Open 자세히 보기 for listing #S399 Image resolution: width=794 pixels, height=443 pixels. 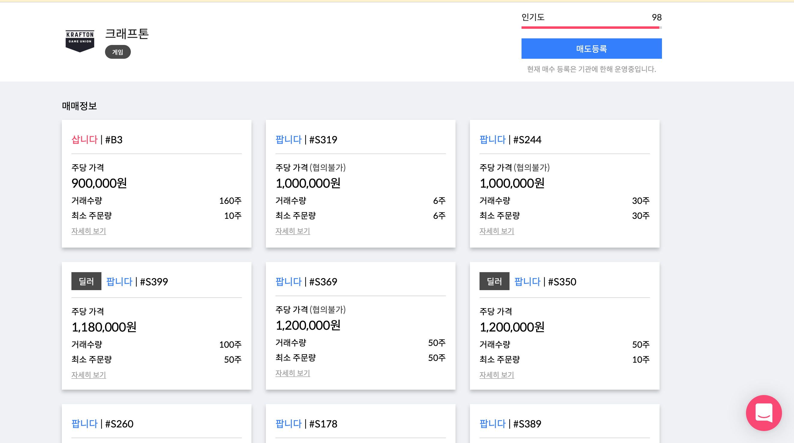pos(89,375)
